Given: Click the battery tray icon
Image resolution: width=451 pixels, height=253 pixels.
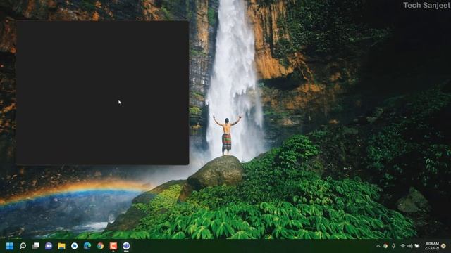Looking at the screenshot, I should pos(416,246).
